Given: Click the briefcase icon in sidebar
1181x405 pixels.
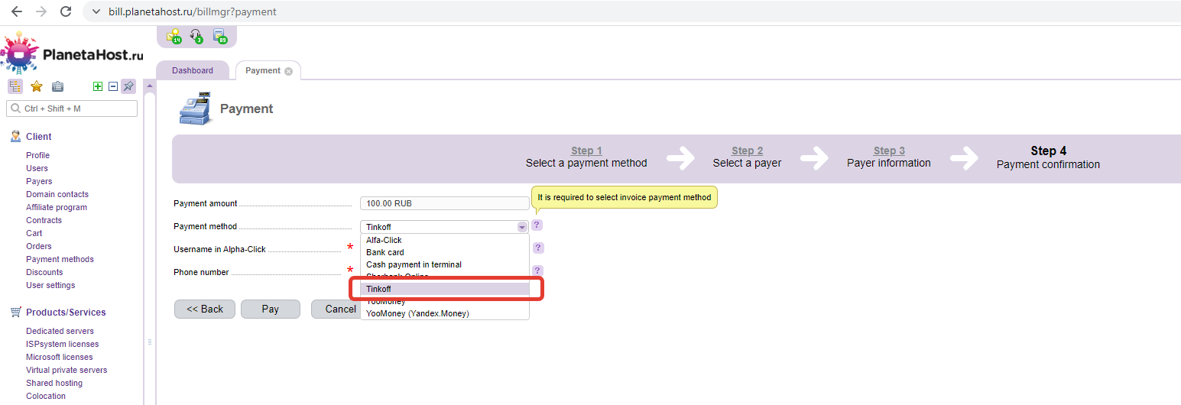Looking at the screenshot, I should point(57,86).
